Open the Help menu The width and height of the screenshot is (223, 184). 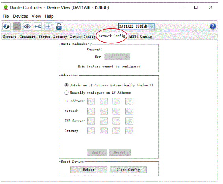tap(49, 16)
